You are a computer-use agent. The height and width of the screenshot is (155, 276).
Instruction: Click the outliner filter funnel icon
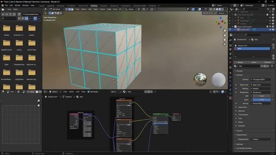pos(268,9)
